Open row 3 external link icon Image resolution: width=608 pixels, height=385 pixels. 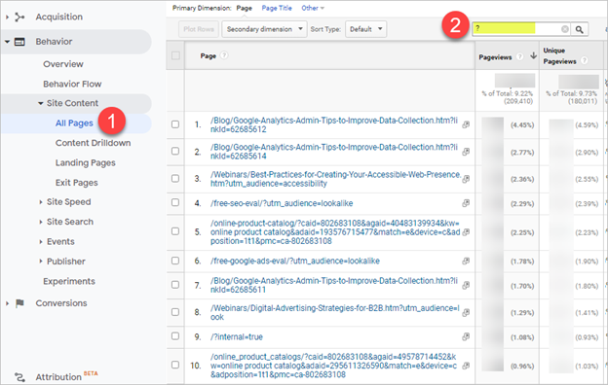pyautogui.click(x=466, y=179)
